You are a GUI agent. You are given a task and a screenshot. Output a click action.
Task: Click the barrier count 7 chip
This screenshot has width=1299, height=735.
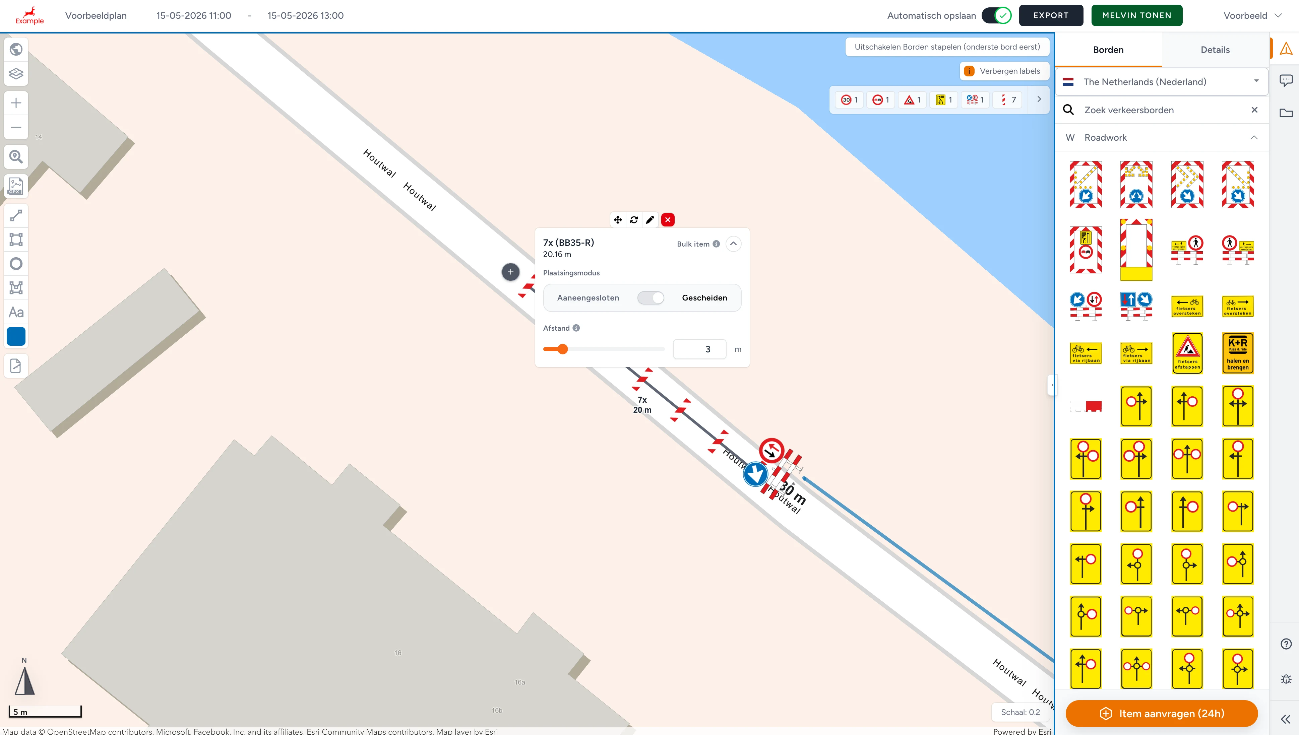[1008, 99]
